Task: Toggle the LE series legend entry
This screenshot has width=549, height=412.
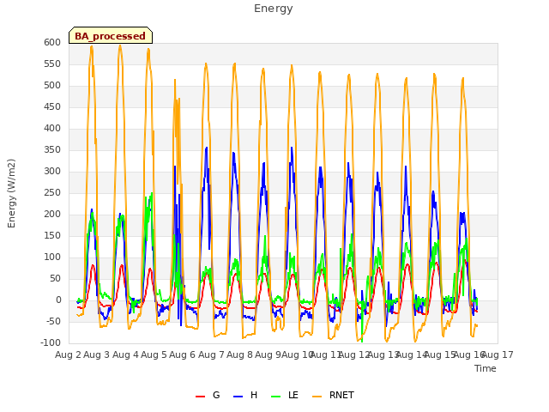Action: (284, 395)
